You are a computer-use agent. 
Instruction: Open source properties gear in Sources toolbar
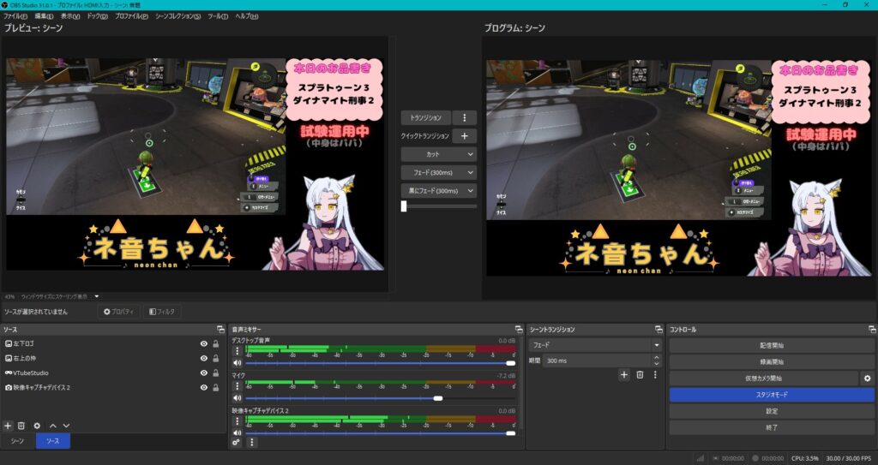tap(37, 426)
